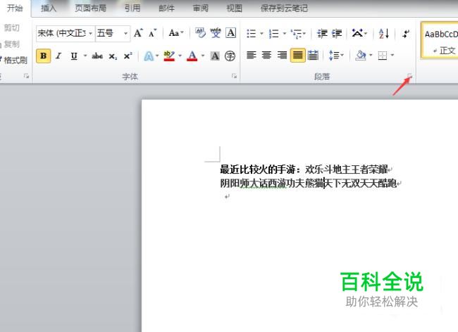Center align text
Screen dimensions: 458x332
click(x=266, y=55)
